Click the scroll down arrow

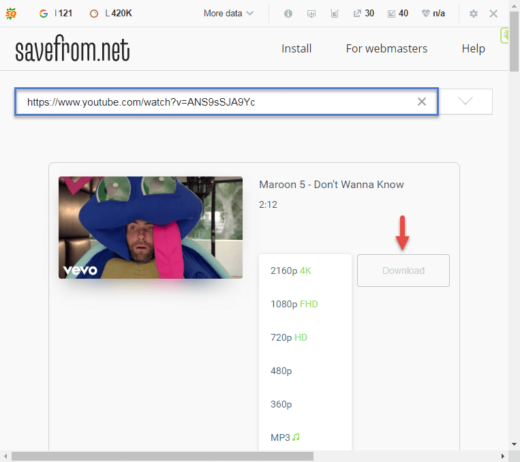pyautogui.click(x=514, y=444)
